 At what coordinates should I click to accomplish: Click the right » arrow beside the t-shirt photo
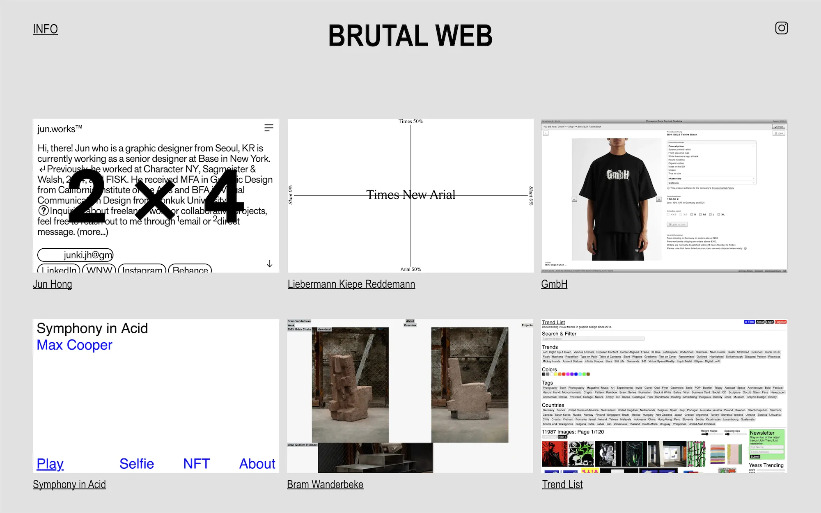[659, 199]
